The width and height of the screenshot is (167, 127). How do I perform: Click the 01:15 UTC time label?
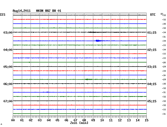pos(152,32)
